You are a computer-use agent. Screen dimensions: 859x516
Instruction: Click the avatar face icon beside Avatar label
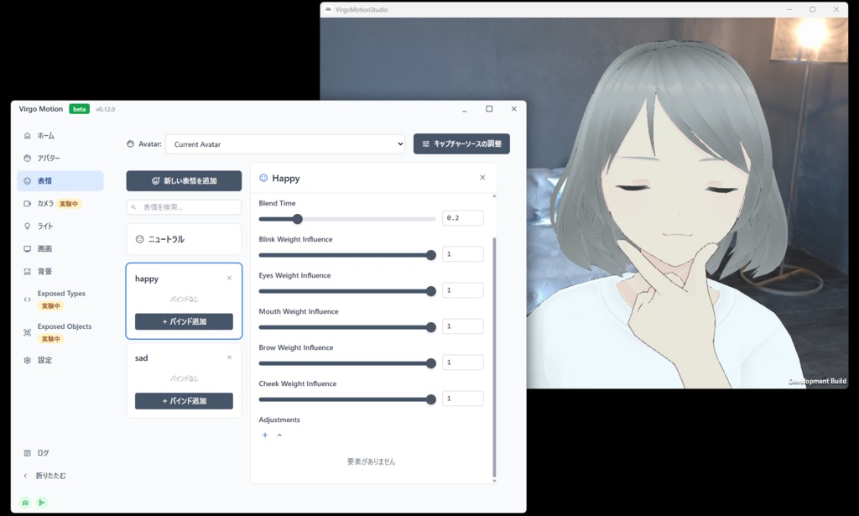[x=130, y=144]
